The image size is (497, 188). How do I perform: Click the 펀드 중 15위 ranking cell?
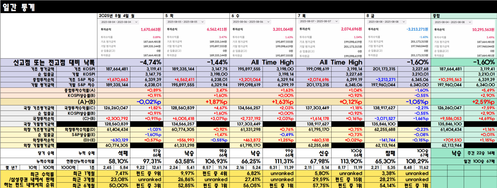348,180
